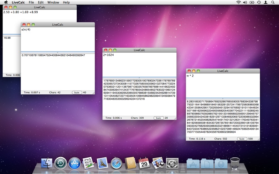Open Finder from the Dock

pyautogui.click(x=47, y=163)
